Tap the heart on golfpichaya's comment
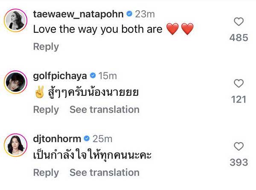 click(239, 83)
